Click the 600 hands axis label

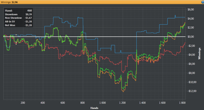coord(63,103)
